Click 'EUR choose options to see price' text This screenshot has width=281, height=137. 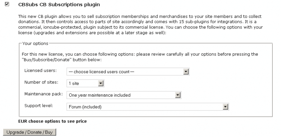click(x=52, y=121)
